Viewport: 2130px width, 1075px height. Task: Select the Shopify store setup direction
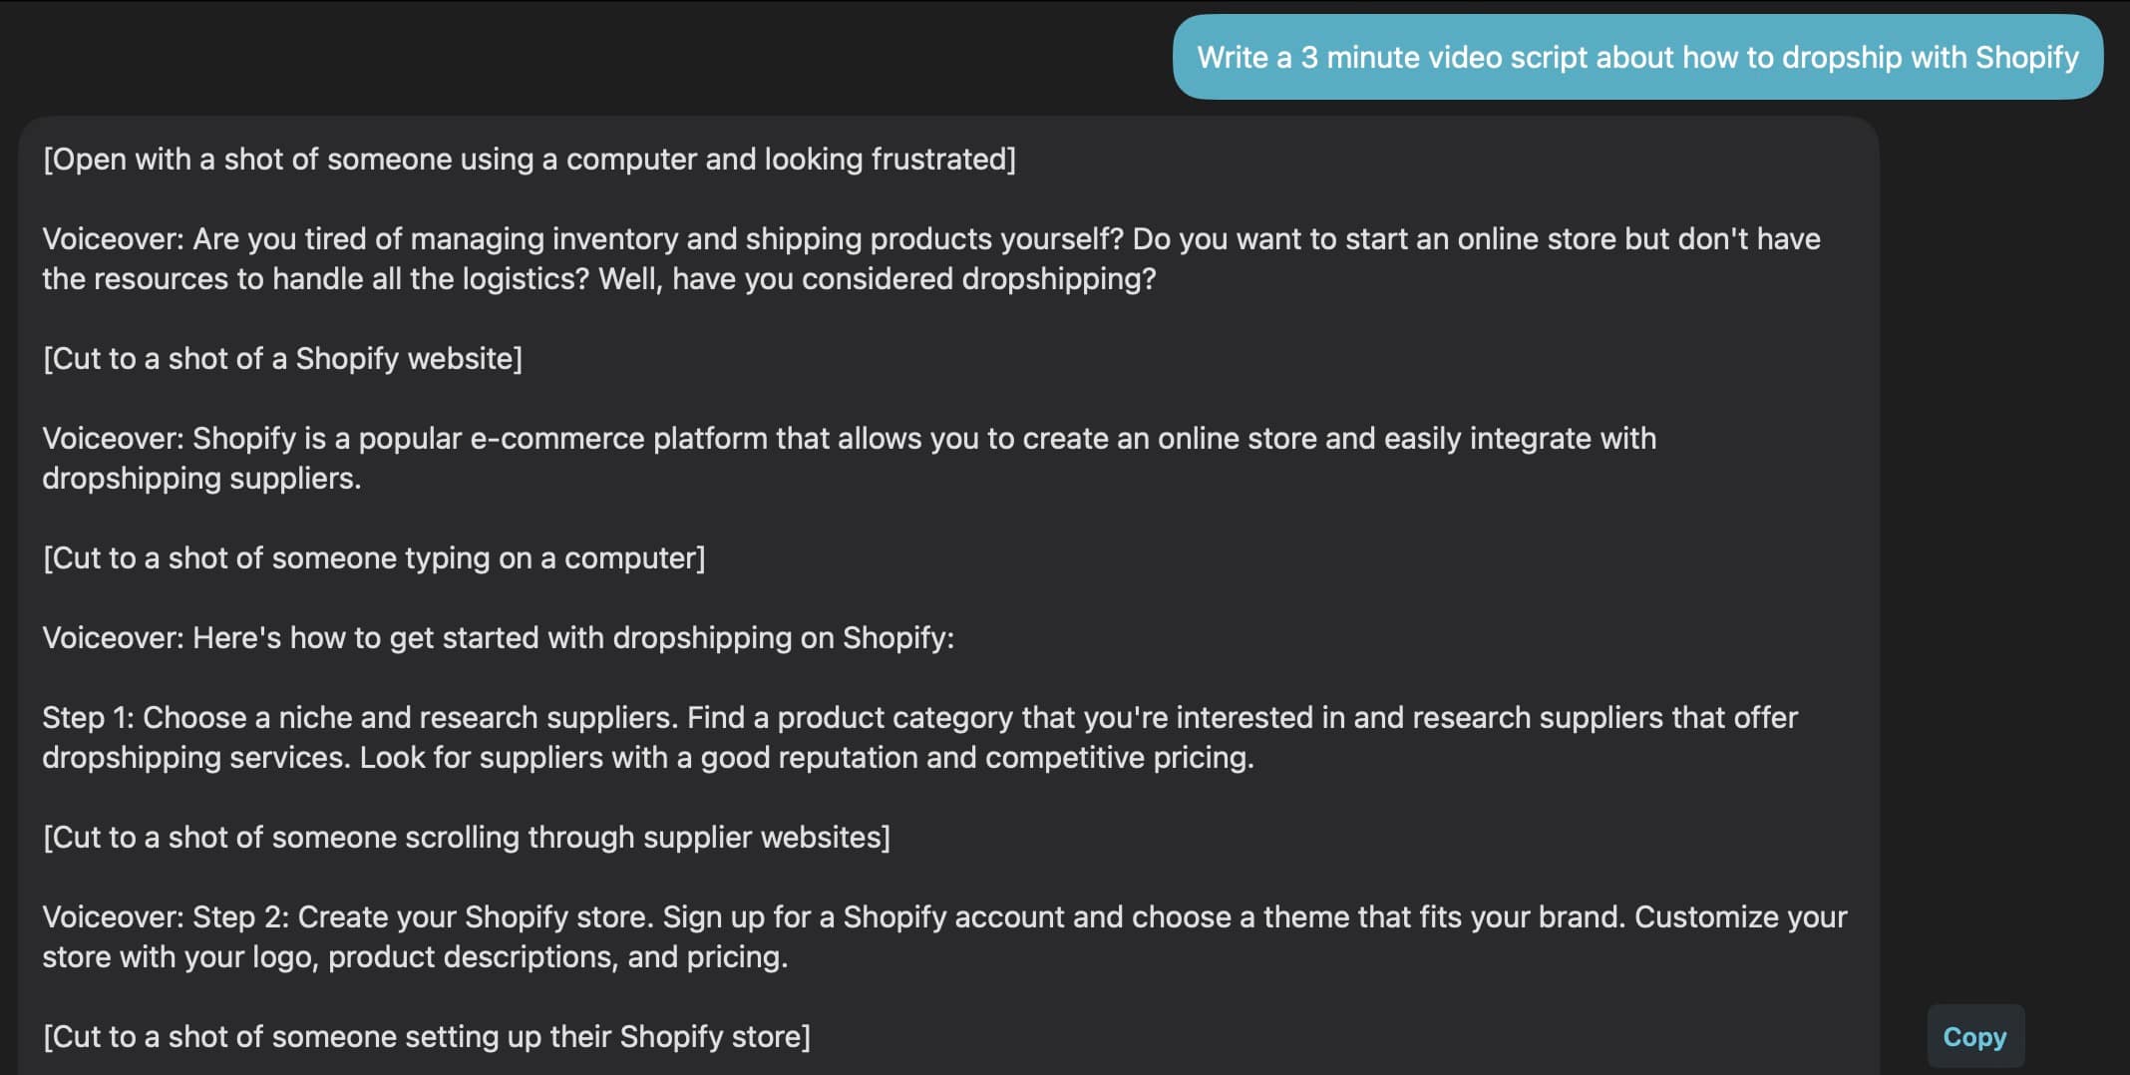pyautogui.click(x=426, y=1036)
